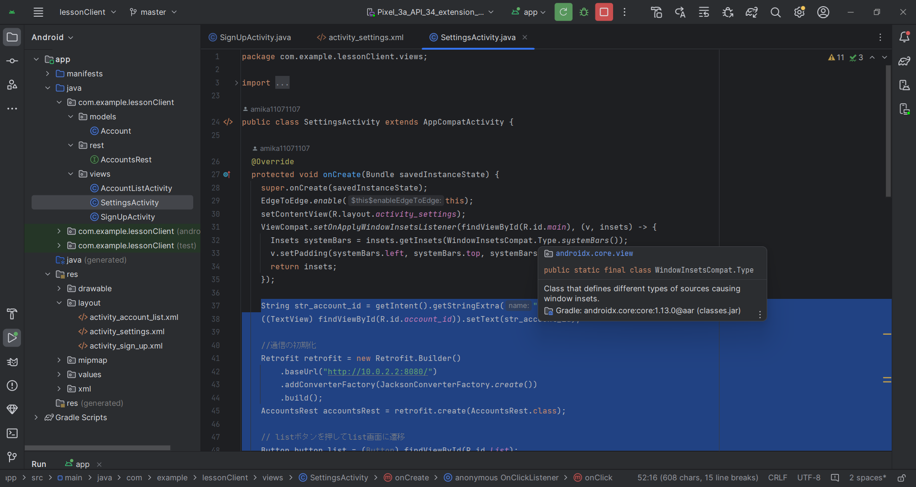Screen dimensions: 916x487
Task: Open Logcat tool window
Action: (x=12, y=361)
